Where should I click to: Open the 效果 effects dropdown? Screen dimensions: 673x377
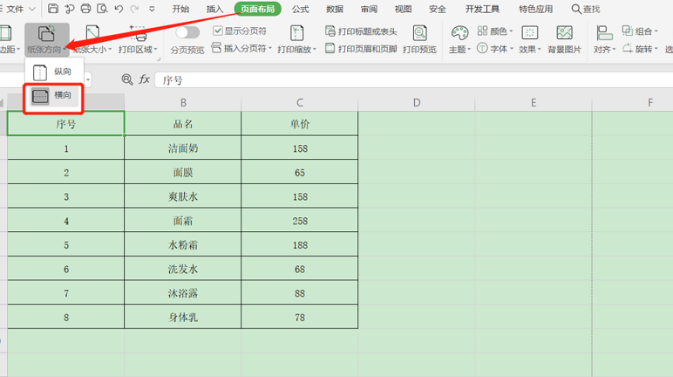[530, 39]
